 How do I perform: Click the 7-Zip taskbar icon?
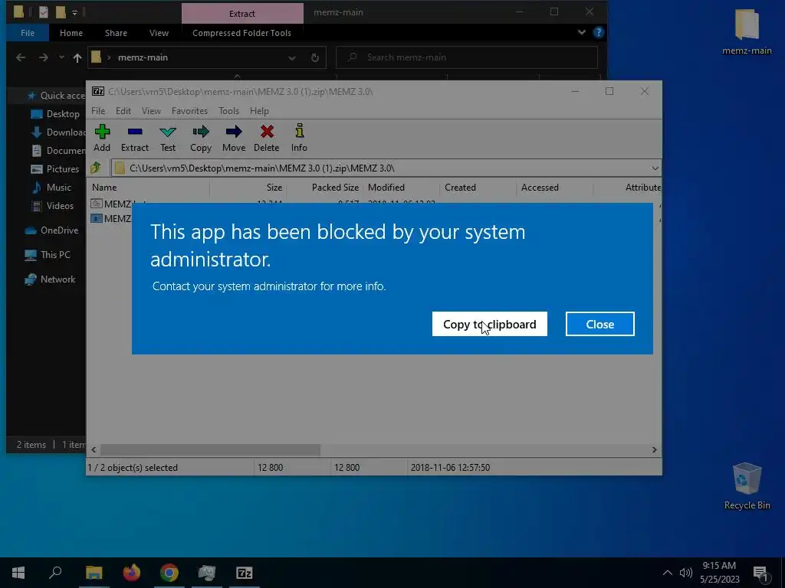[x=245, y=573]
